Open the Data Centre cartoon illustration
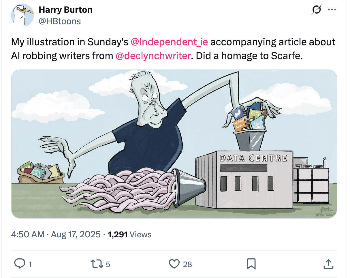This screenshot has height=278, width=350. [174, 144]
